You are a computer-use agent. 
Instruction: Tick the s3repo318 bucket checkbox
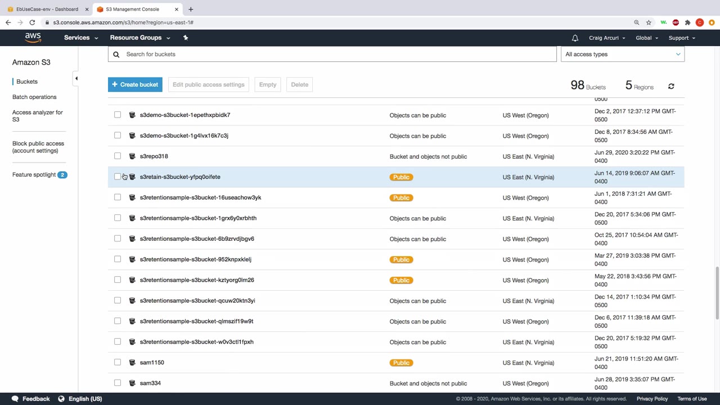click(118, 156)
